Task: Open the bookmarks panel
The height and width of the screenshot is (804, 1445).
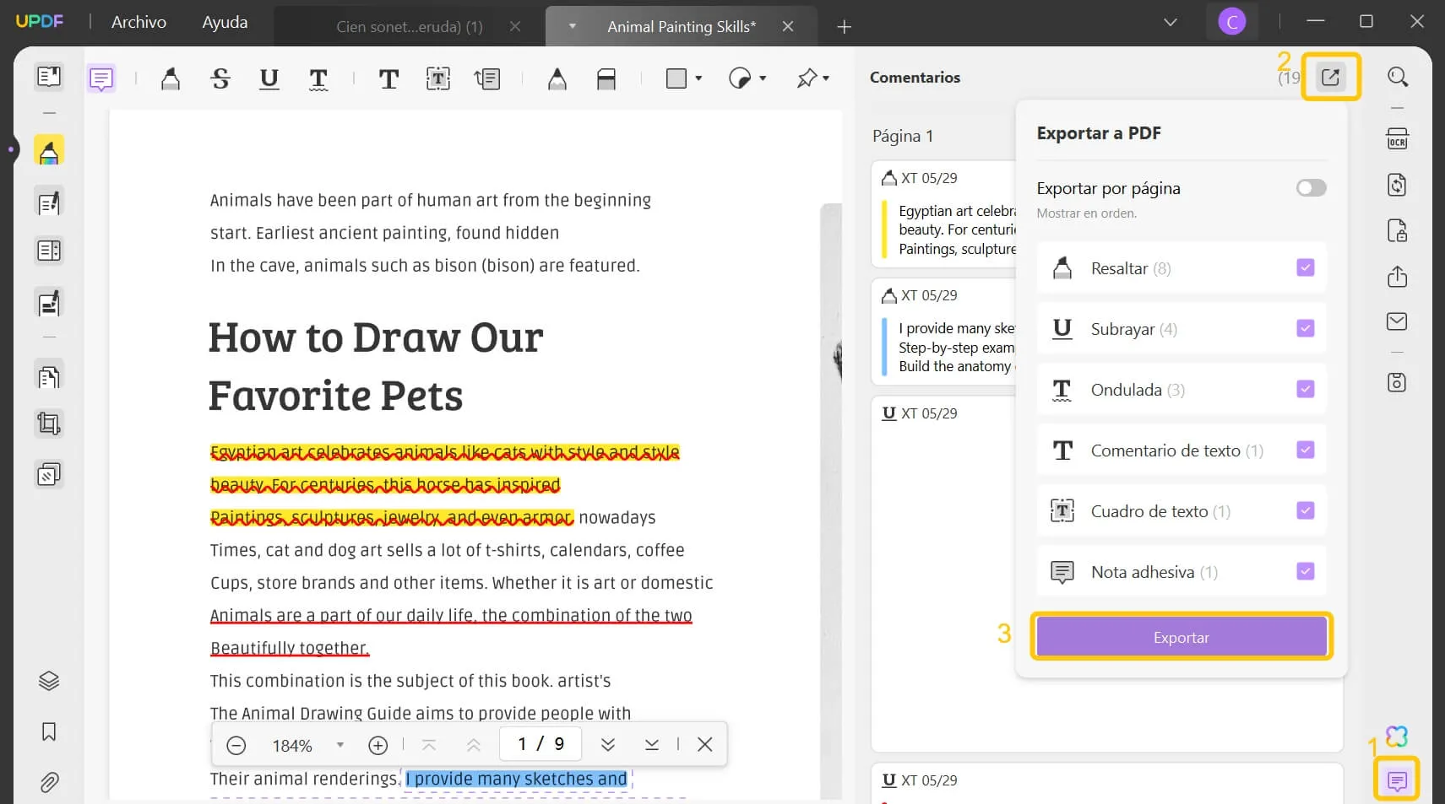Action: (x=49, y=731)
